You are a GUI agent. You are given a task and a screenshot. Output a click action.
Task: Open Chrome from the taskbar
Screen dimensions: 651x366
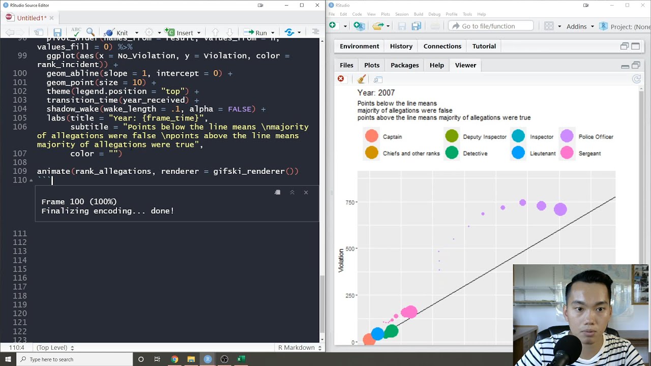[x=174, y=359]
